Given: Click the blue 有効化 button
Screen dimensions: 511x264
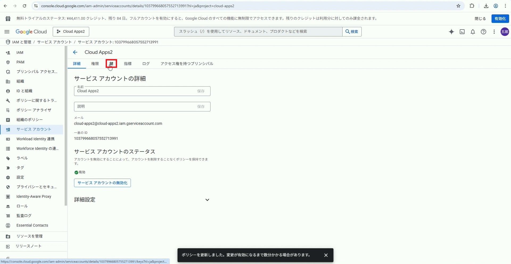Looking at the screenshot, I should [x=500, y=19].
